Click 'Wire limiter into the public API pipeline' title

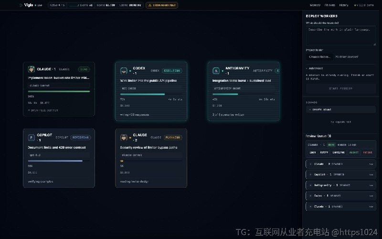[x=149, y=81]
